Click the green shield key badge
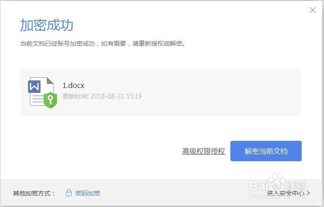Viewport: 324px width, 207px height. click(50, 100)
